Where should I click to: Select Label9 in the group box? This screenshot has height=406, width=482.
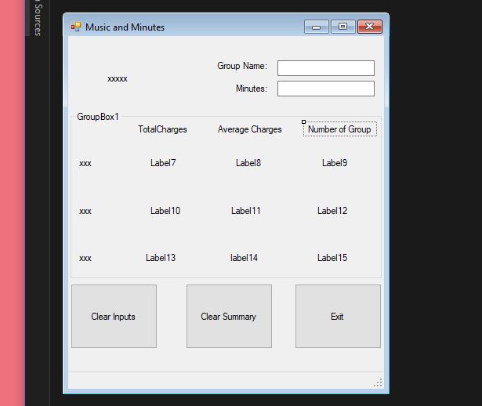(335, 163)
